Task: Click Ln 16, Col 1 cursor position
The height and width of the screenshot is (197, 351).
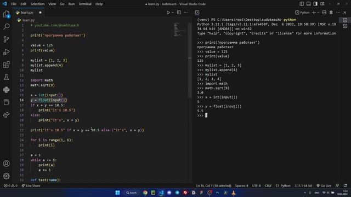Action: pyautogui.click(x=213, y=186)
